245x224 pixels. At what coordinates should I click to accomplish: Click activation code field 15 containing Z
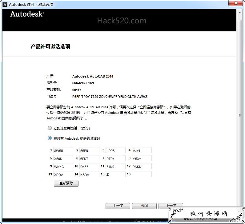tap(115, 174)
